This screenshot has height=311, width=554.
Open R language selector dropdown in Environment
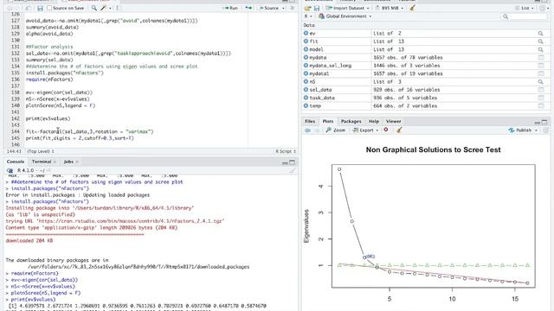pyautogui.click(x=308, y=16)
